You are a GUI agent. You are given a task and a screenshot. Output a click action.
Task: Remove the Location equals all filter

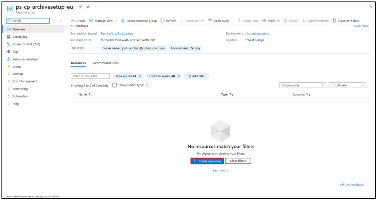(x=179, y=76)
